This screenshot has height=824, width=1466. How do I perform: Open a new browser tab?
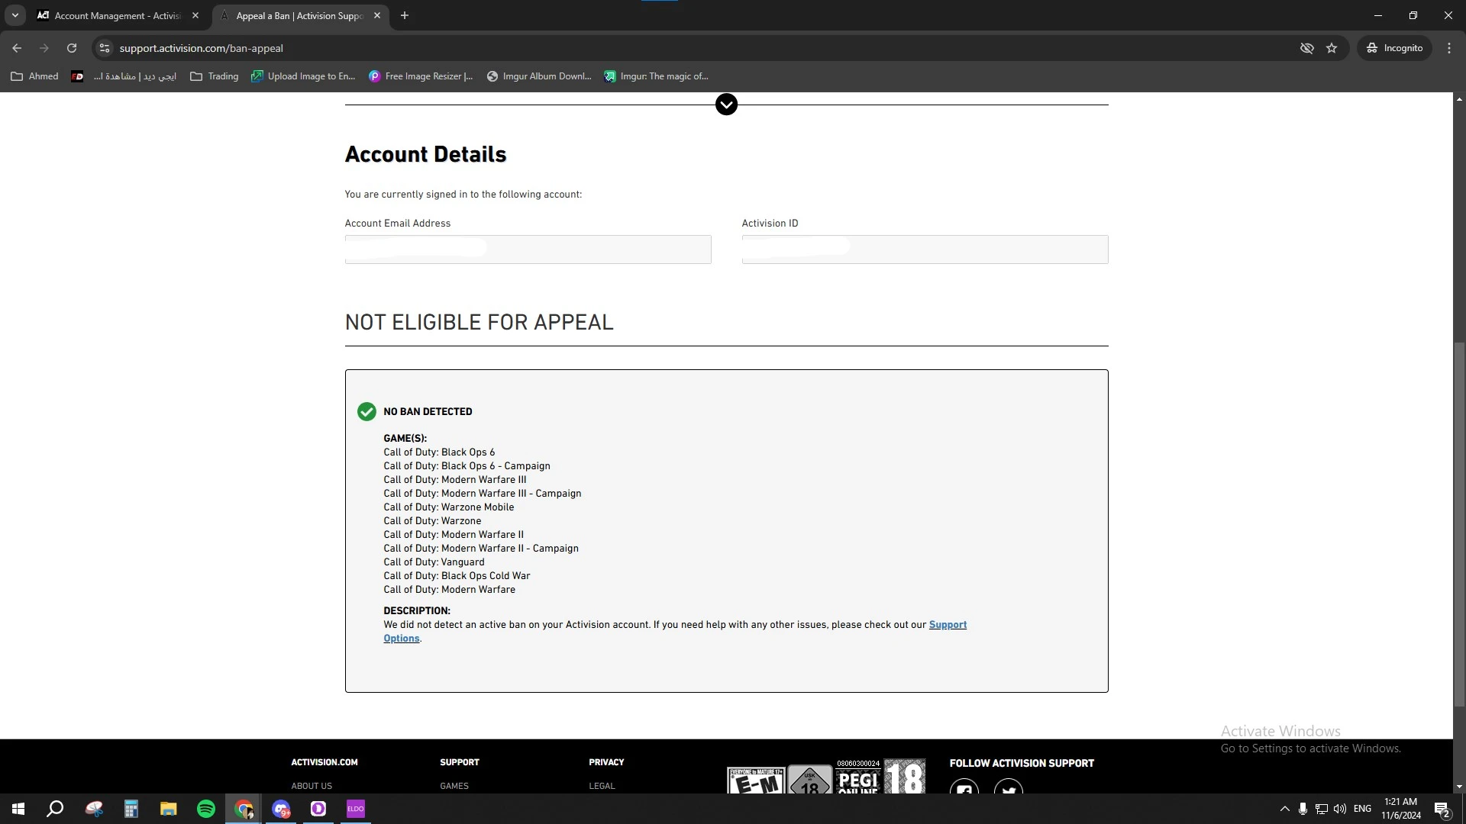[x=405, y=15]
